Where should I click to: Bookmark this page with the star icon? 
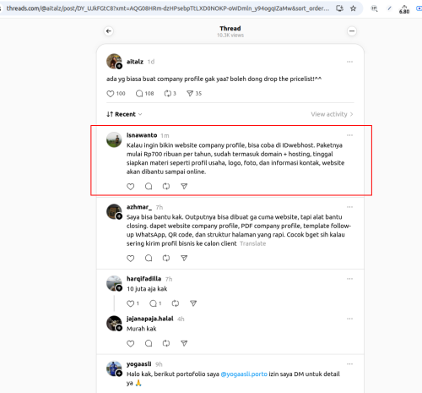(353, 8)
